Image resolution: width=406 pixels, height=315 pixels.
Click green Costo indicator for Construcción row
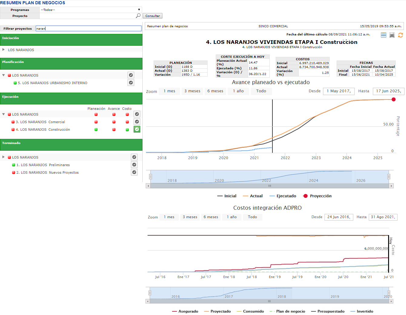click(127, 130)
